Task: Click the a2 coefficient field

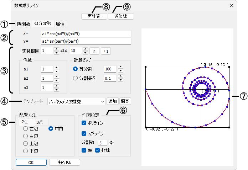Action: [x=47, y=79]
